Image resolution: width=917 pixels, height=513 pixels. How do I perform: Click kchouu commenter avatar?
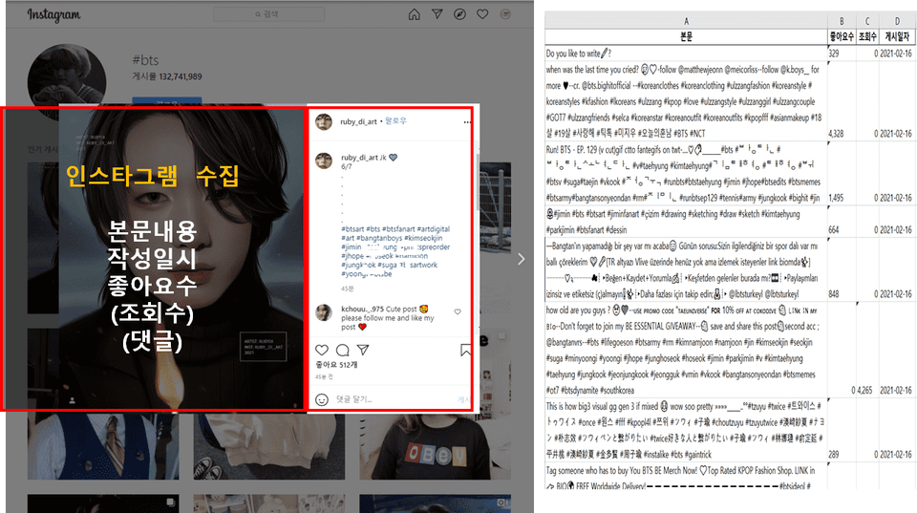(324, 312)
